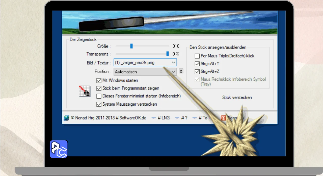Click the Transparenz slider handle
The height and width of the screenshot is (176, 323).
168,54
